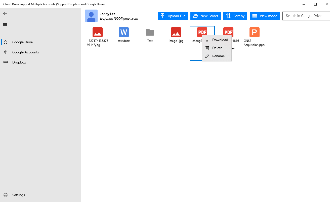The width and height of the screenshot is (333, 202).
Task: Choose Rename from the context menu
Action: click(217, 56)
